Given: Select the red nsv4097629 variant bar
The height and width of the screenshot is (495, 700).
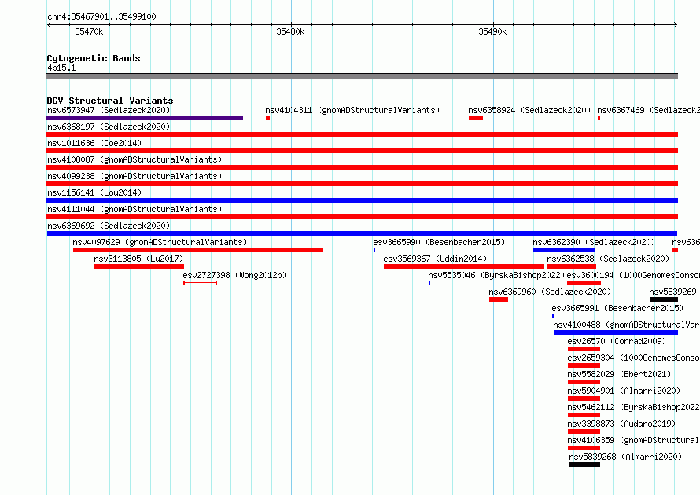Looking at the screenshot, I should coord(198,250).
